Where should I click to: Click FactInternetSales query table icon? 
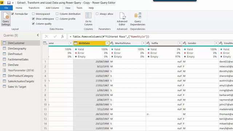tap(4, 59)
